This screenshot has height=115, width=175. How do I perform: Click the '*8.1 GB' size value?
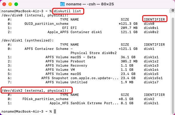pyautogui.click(x=126, y=99)
